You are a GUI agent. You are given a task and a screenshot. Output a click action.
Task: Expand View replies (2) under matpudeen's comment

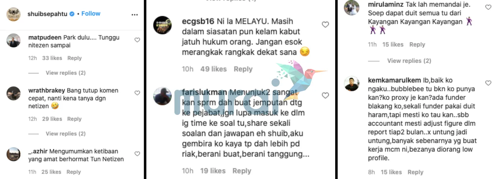[x=65, y=73]
